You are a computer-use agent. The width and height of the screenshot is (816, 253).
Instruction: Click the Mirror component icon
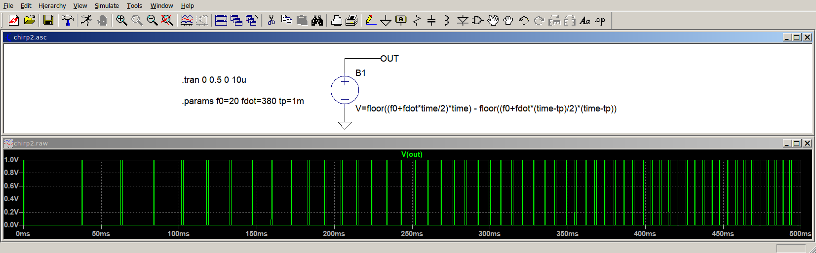570,20
